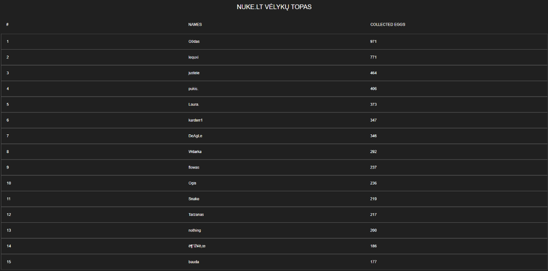Click the egg count 219 for Snake
This screenshot has width=548, height=271.
point(373,199)
